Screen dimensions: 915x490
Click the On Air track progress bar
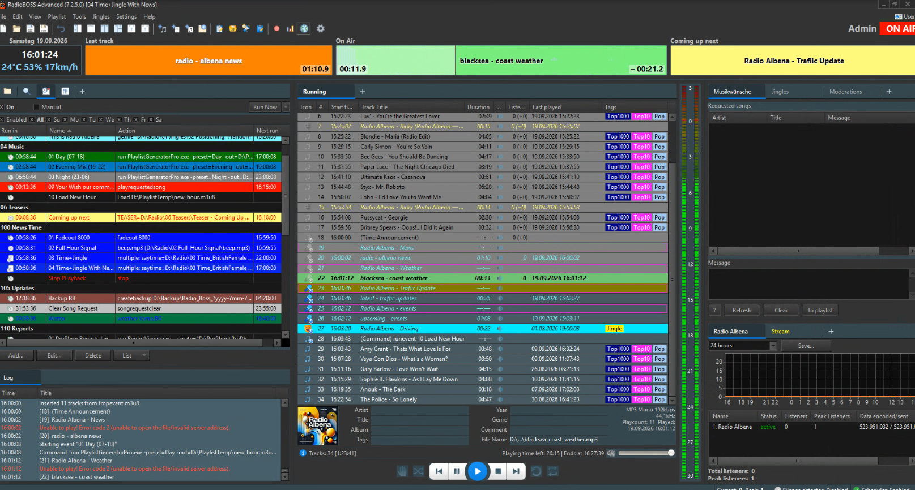[x=501, y=61]
